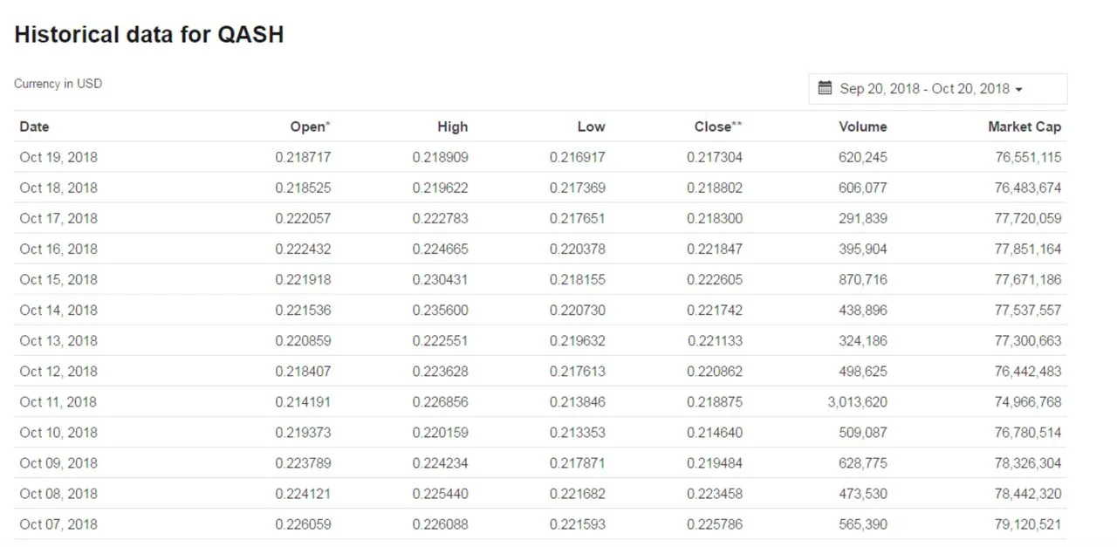Viewport: 1117px width, 547px height.
Task: Click the Market Cap column header
Action: 1024,126
